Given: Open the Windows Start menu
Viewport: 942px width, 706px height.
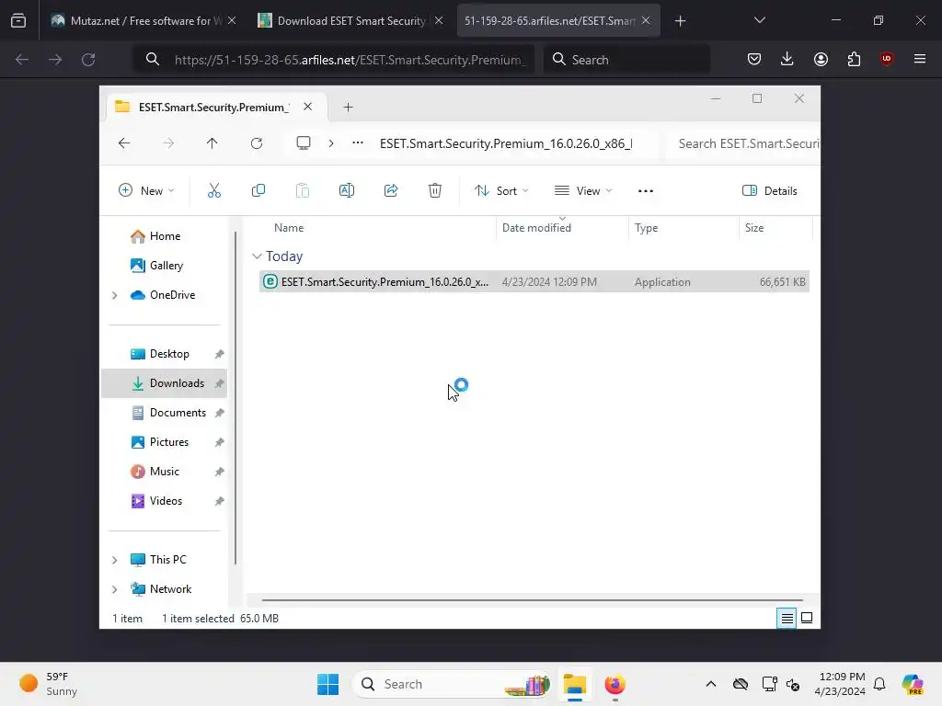Looking at the screenshot, I should (328, 684).
